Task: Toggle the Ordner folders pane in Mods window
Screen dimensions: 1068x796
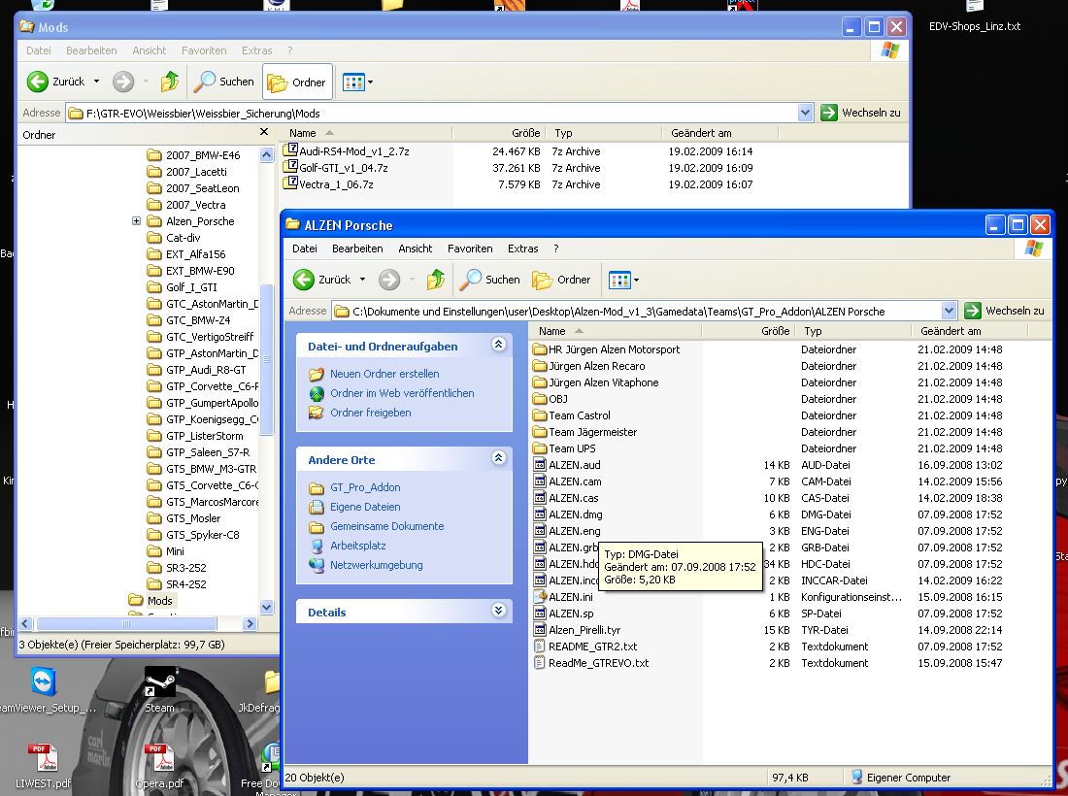Action: pos(297,83)
